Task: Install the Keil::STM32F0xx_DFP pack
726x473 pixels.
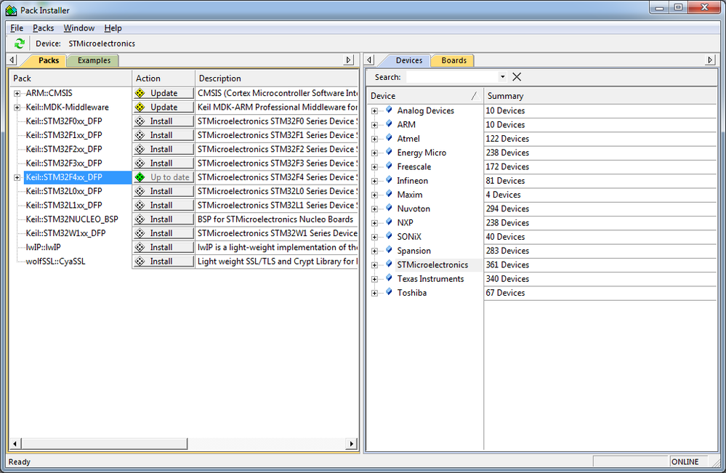Action: 163,121
